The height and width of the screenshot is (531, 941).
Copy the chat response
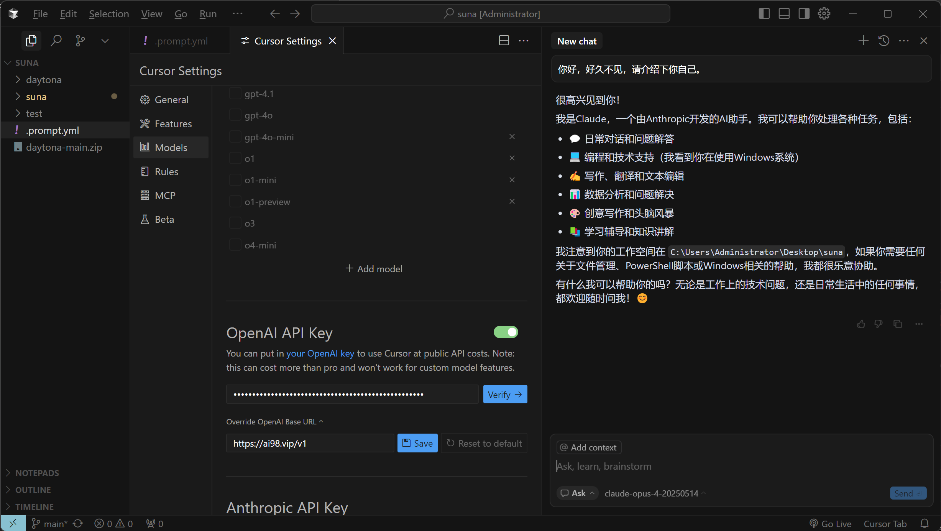pos(898,324)
